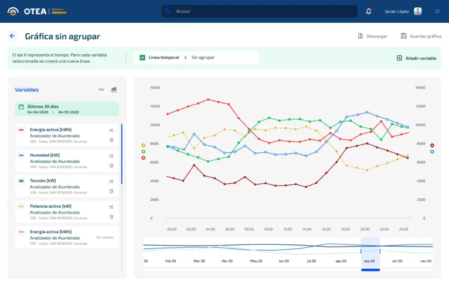The width and height of the screenshot is (449, 288).
Task: Toggle the yellow circle marker beside the left axis
Action: coord(143,145)
